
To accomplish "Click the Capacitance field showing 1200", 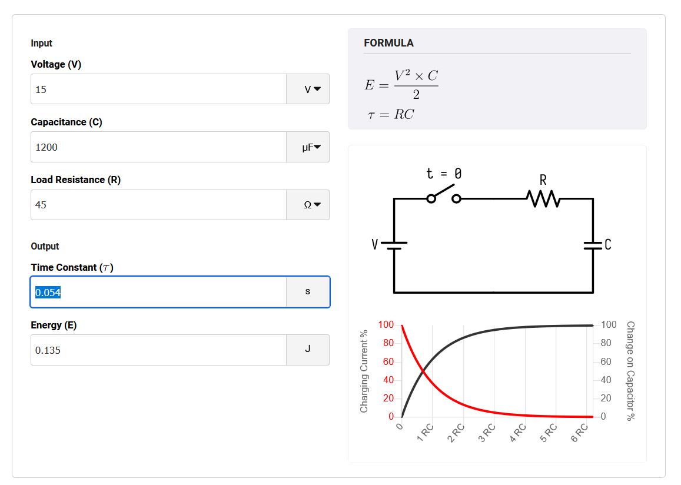I will click(x=158, y=147).
